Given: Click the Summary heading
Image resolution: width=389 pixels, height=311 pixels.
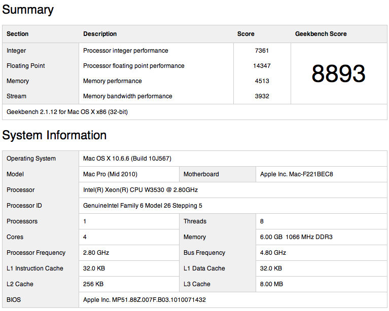Looking at the screenshot, I should [28, 10].
